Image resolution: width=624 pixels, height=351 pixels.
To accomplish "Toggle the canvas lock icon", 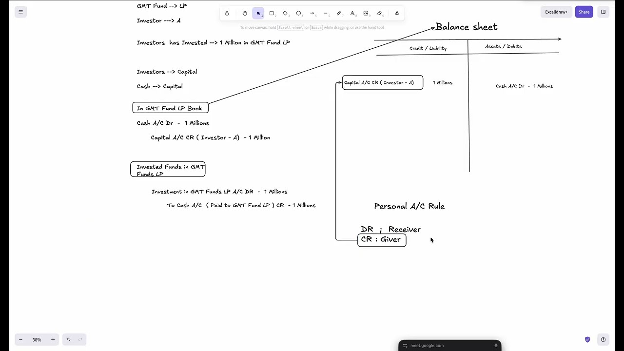I will point(227,13).
